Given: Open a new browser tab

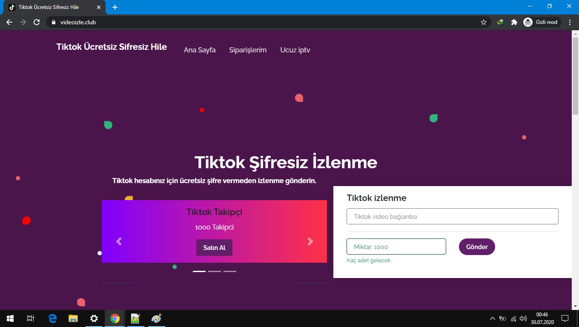Looking at the screenshot, I should pyautogui.click(x=115, y=7).
